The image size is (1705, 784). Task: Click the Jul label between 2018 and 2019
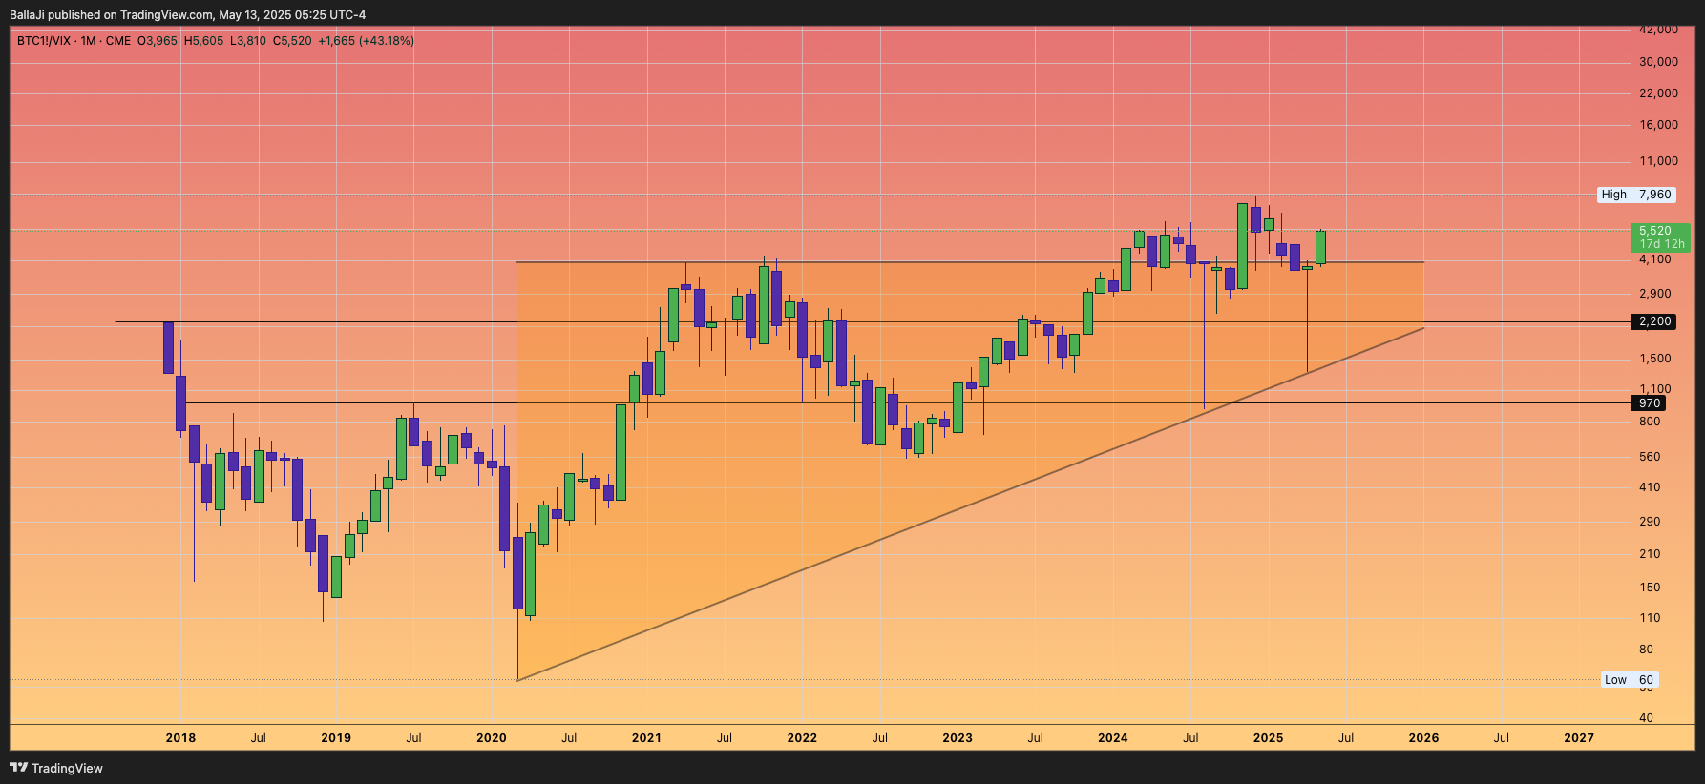259,738
